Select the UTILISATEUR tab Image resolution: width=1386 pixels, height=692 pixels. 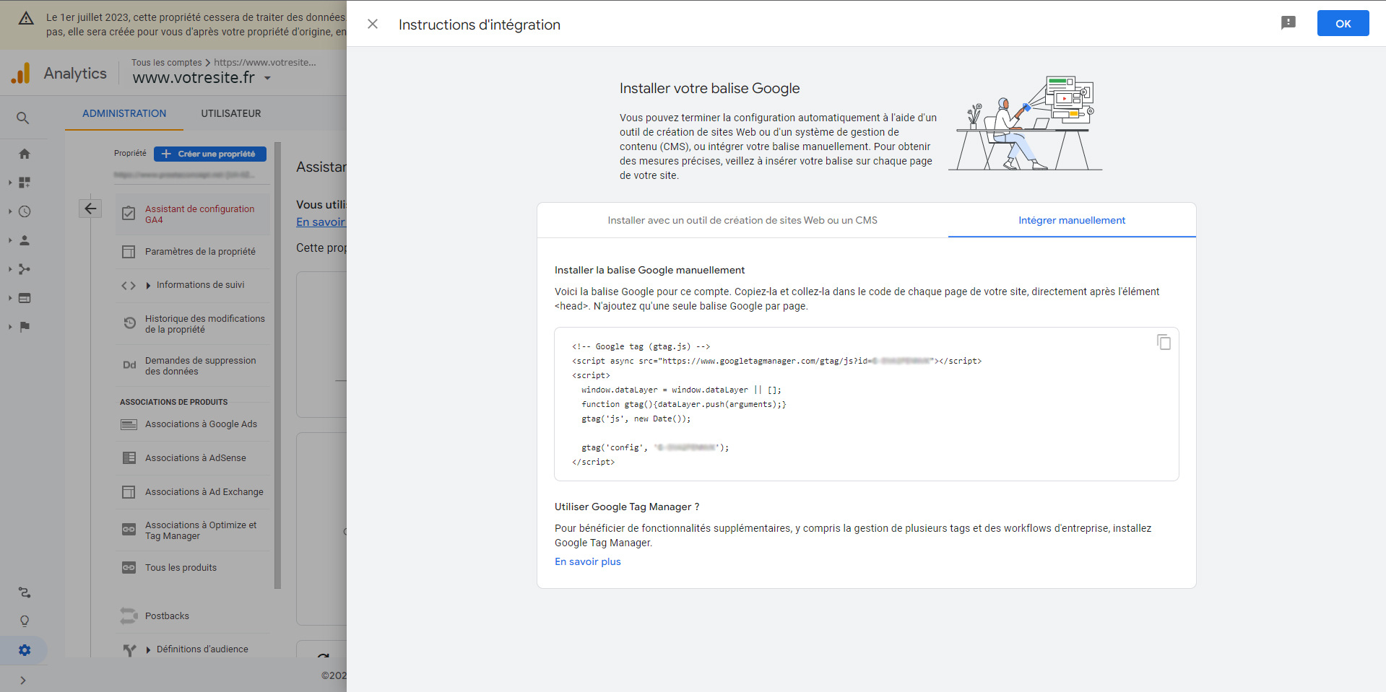[231, 113]
